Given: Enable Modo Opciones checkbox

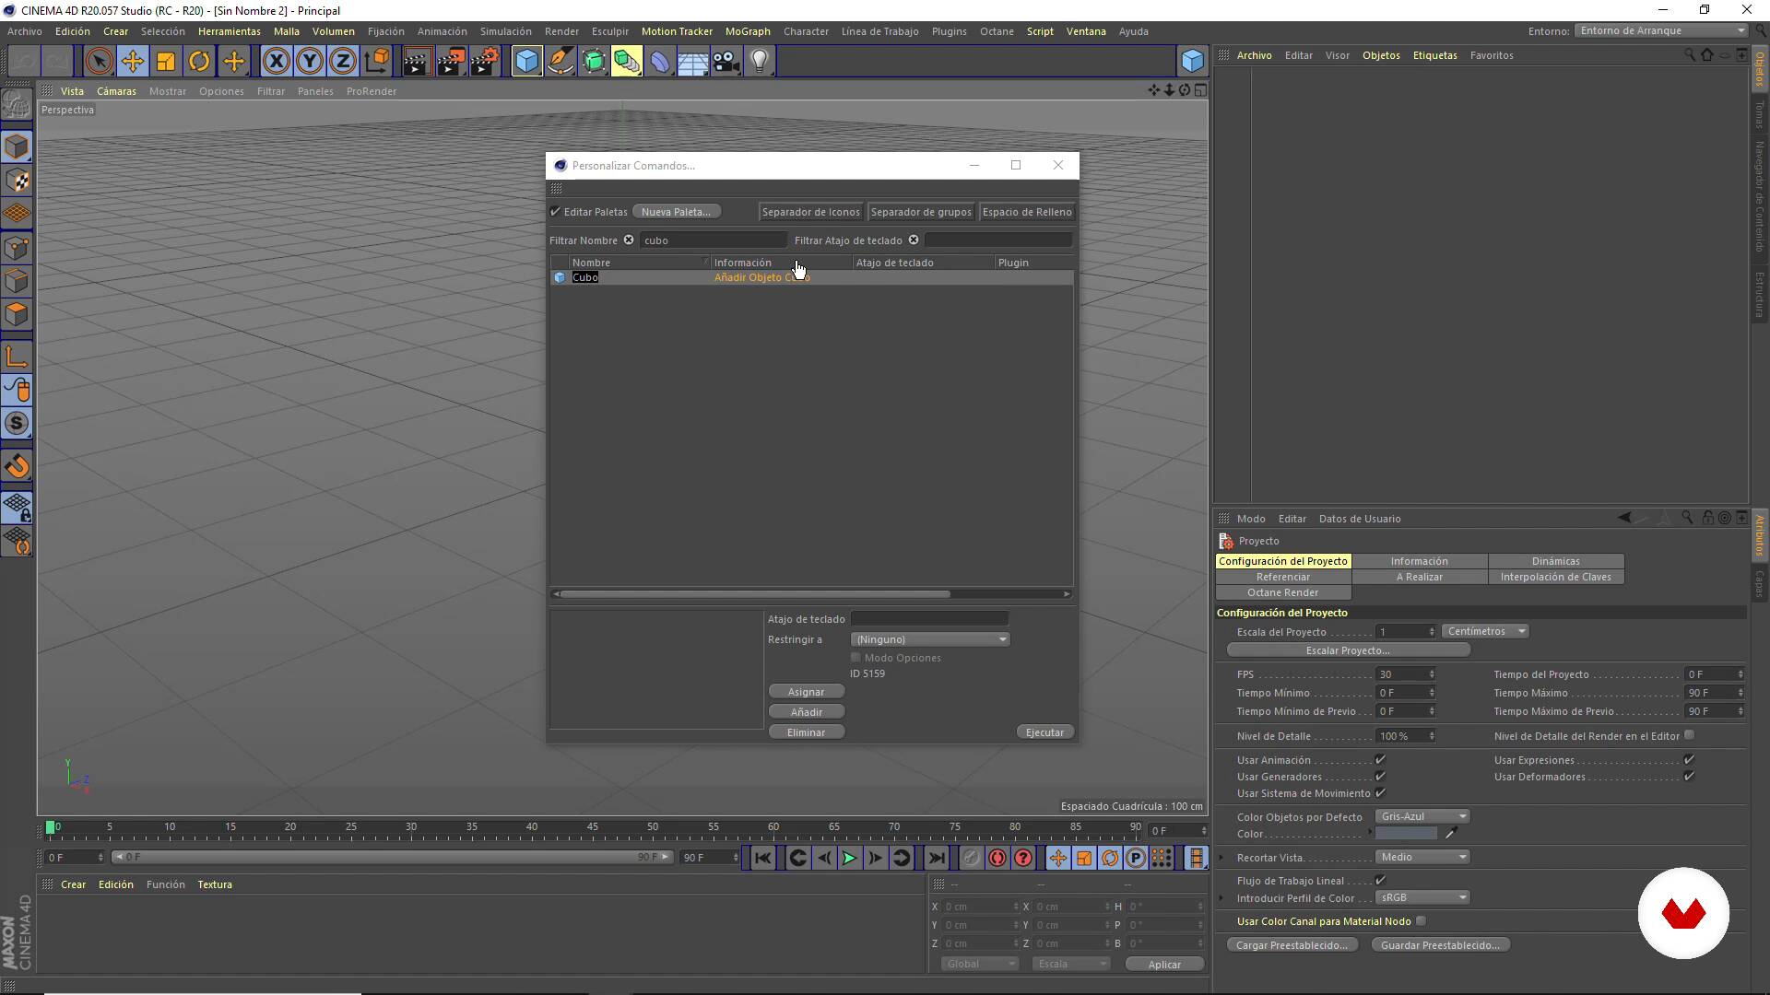Looking at the screenshot, I should click(855, 658).
